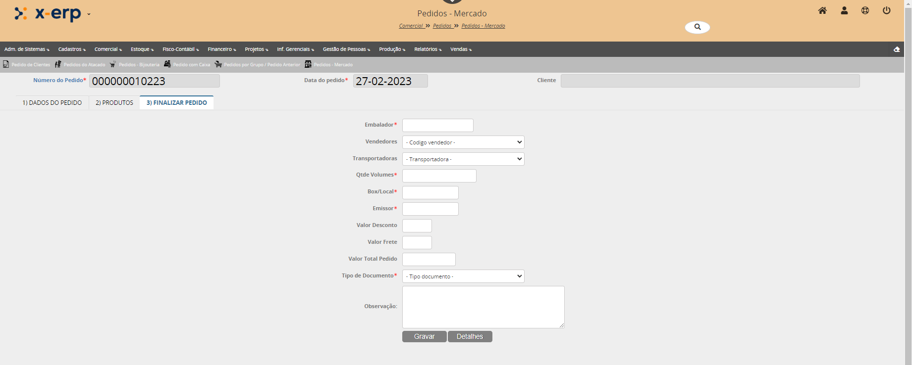The width and height of the screenshot is (912, 365).
Task: Open Pedidos - Bijouteria shortcut
Action: tap(135, 65)
